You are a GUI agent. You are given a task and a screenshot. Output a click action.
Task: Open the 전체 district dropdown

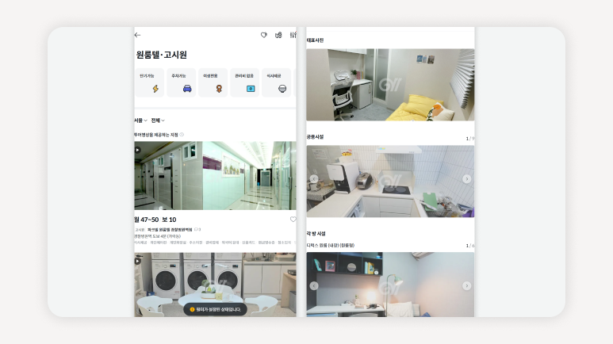(158, 120)
